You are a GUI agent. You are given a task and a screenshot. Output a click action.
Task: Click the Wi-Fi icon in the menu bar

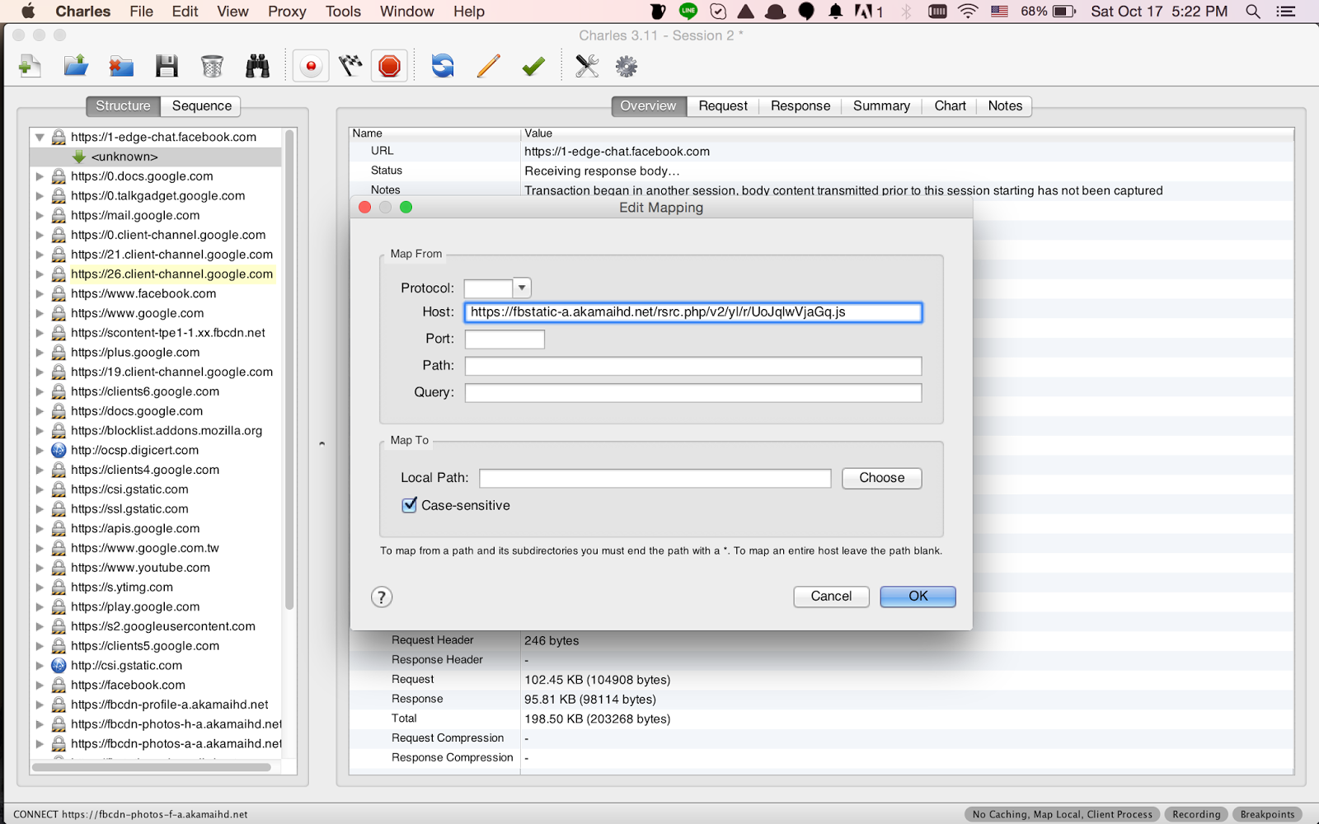pyautogui.click(x=969, y=12)
